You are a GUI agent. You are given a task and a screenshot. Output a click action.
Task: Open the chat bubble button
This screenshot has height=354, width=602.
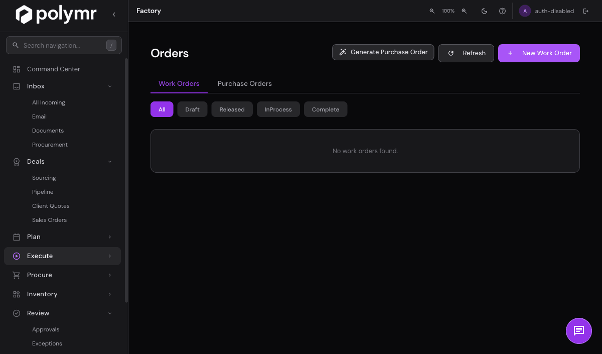tap(579, 330)
